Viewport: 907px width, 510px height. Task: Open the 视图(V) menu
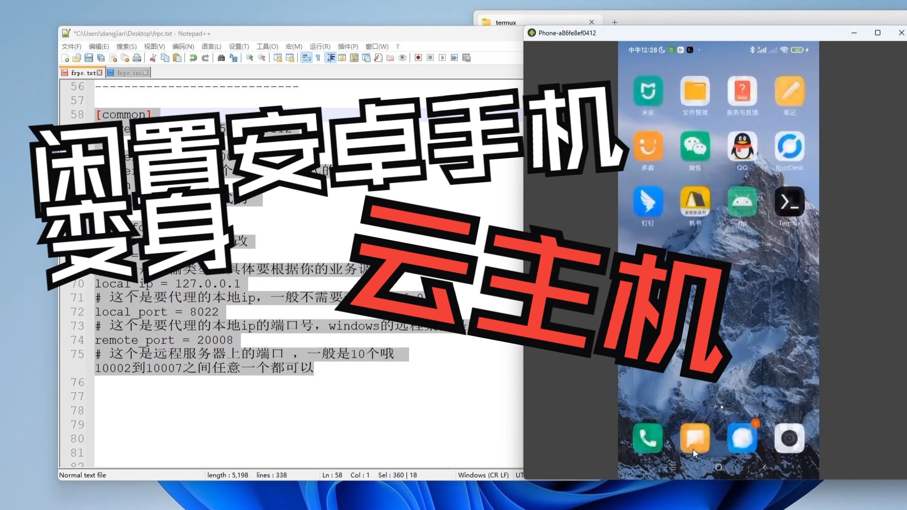click(x=155, y=46)
